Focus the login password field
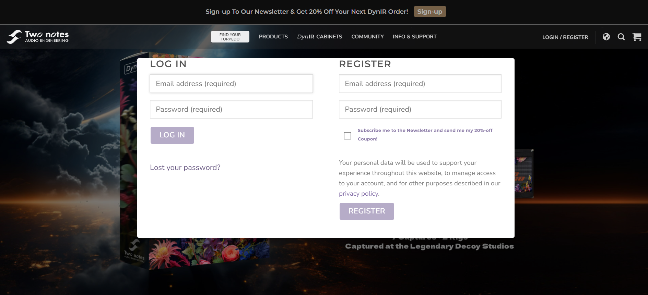The height and width of the screenshot is (295, 648). pyautogui.click(x=231, y=109)
